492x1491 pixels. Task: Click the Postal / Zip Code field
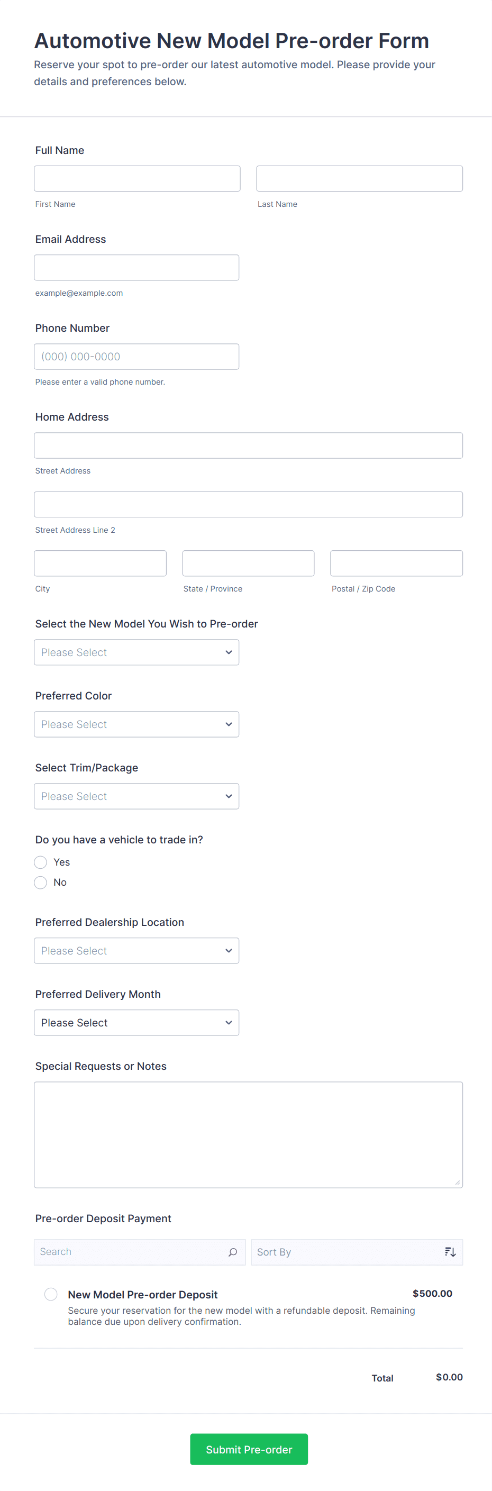(396, 563)
